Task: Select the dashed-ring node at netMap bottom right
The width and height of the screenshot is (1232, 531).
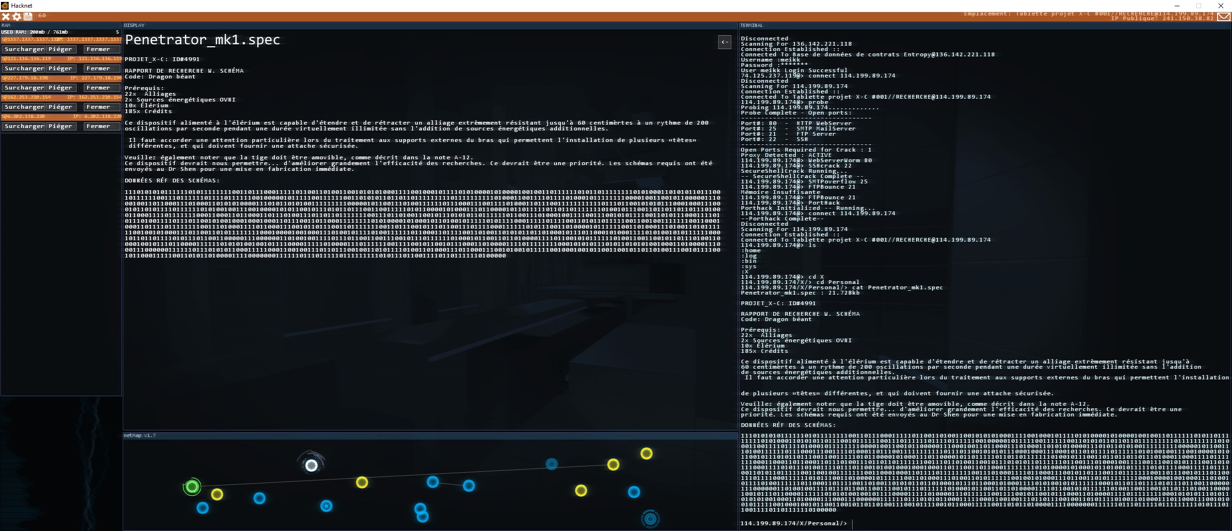Action: click(x=650, y=519)
